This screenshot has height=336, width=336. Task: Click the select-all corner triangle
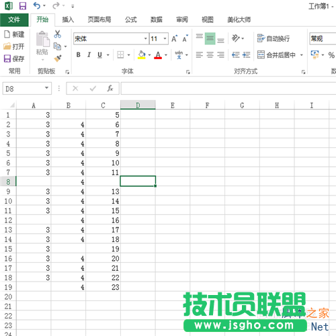coord(12,105)
